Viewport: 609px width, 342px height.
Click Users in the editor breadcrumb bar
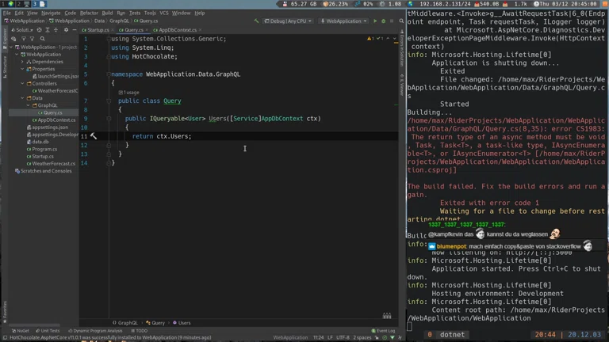[182, 323]
